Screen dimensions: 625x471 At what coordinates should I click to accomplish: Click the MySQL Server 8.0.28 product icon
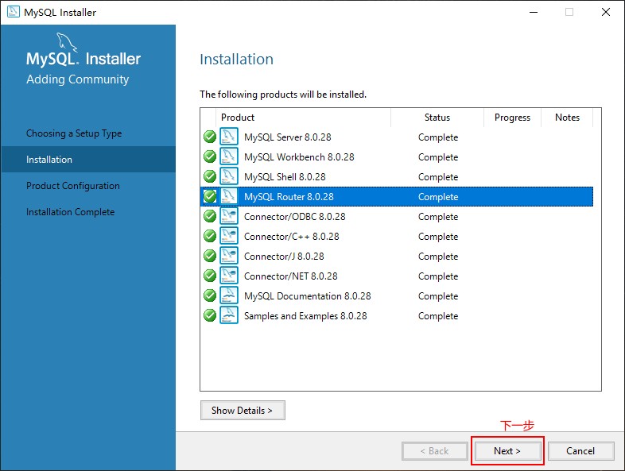point(229,137)
